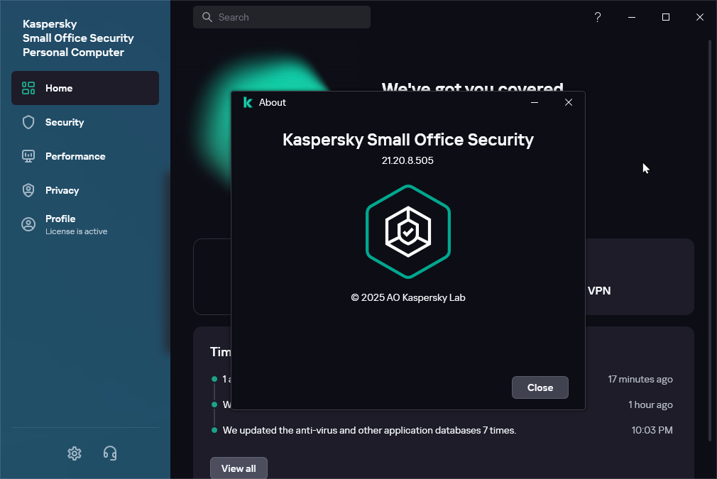Click the "17 minutes ago" timestamp

pyautogui.click(x=640, y=380)
